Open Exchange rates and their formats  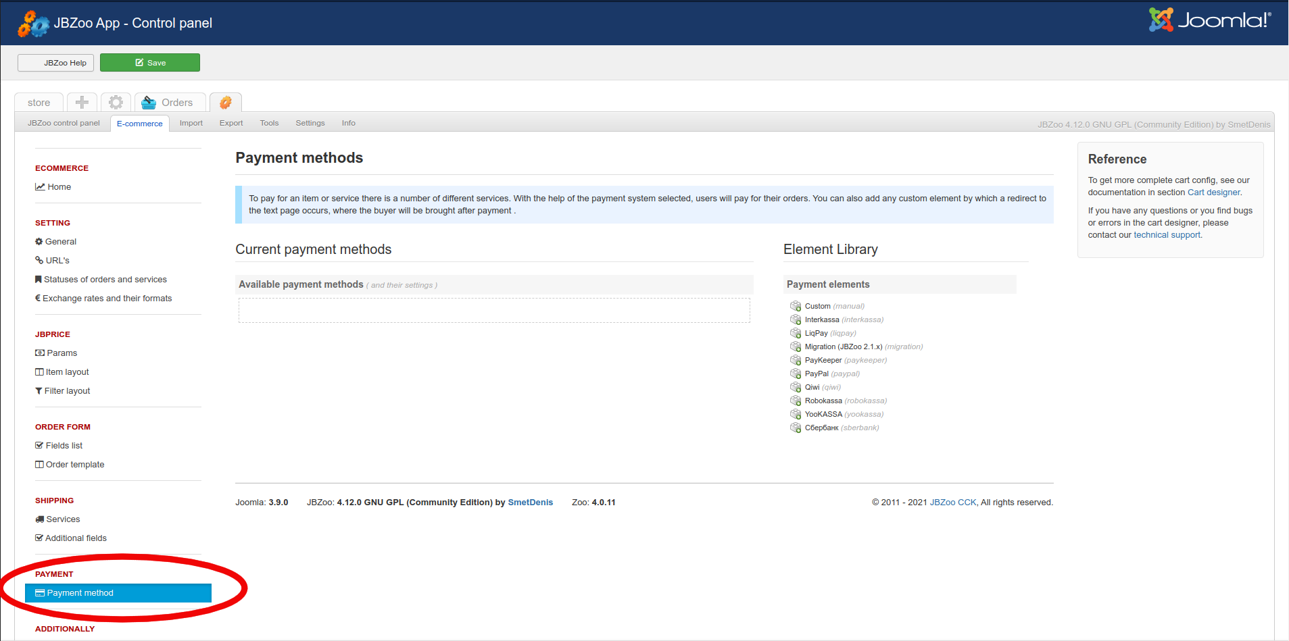tap(103, 299)
